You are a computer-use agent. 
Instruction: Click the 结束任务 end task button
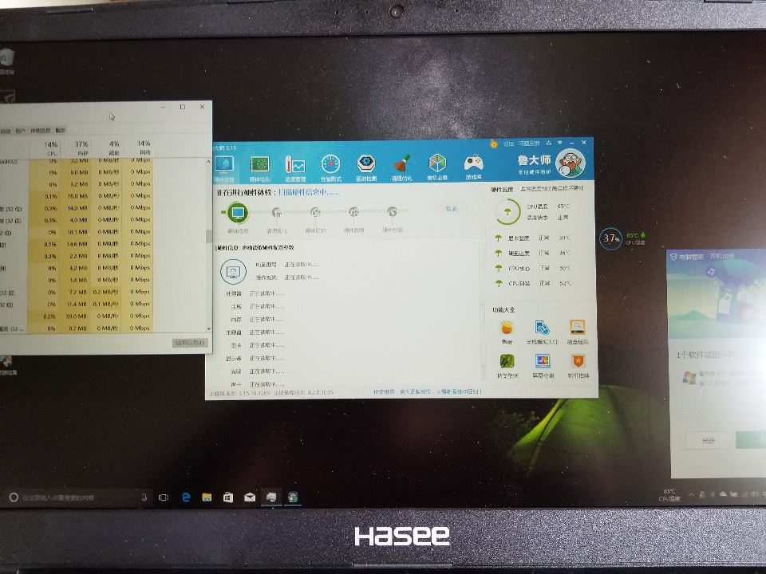pos(191,343)
